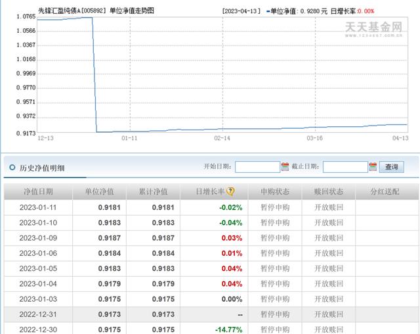Image resolution: width=420 pixels, height=334 pixels.
Task: Click date cell 2023-01-06
Action: coord(38,253)
